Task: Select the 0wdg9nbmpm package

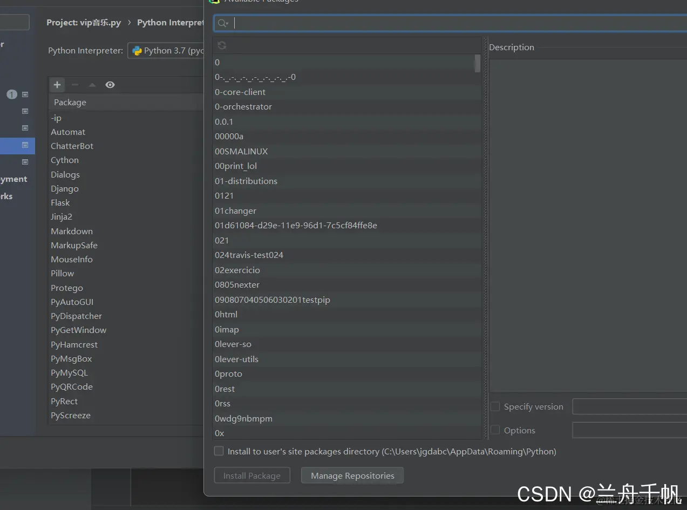Action: coord(347,418)
